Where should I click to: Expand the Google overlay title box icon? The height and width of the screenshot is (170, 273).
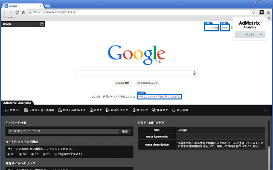pos(42,24)
